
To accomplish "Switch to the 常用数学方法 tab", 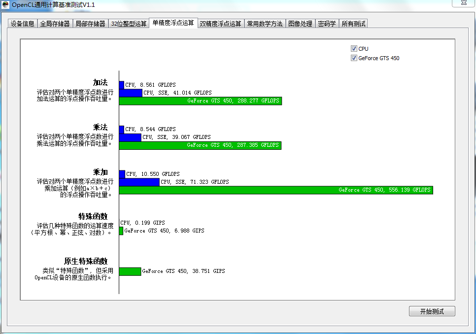I will (265, 24).
